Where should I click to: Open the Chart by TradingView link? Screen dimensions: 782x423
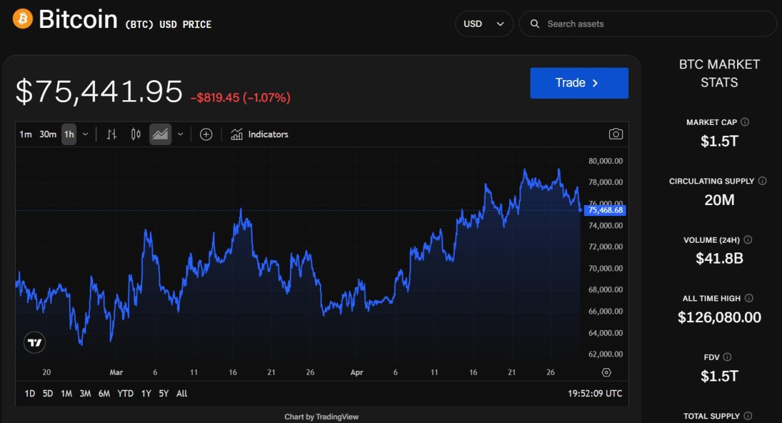pyautogui.click(x=322, y=416)
